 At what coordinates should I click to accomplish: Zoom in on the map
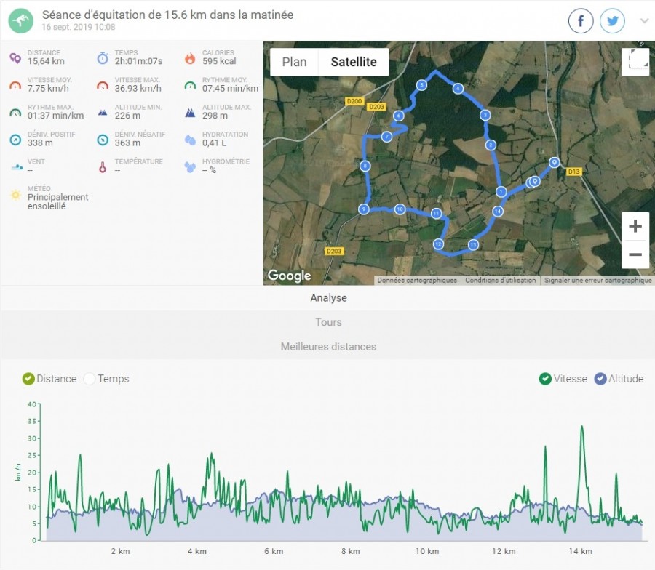[635, 226]
